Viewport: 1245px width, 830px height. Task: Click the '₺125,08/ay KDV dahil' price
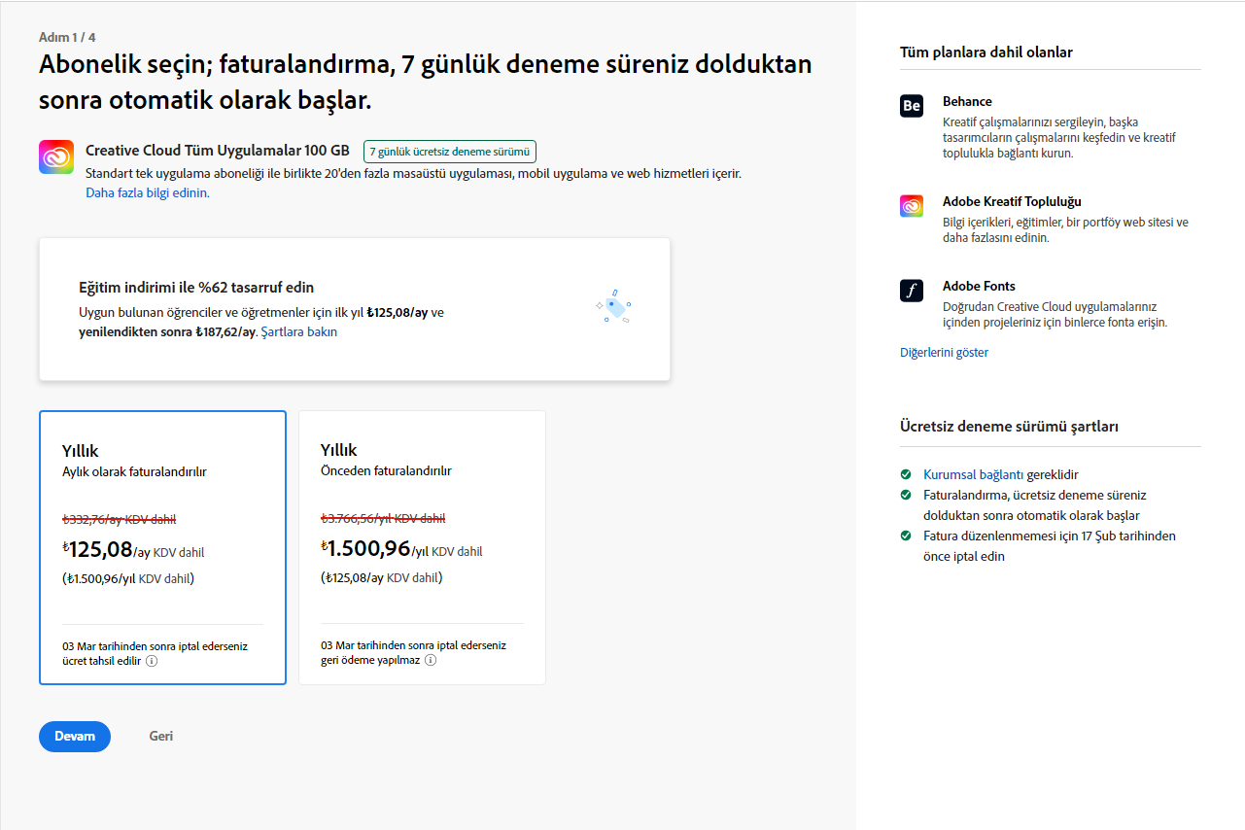click(133, 550)
